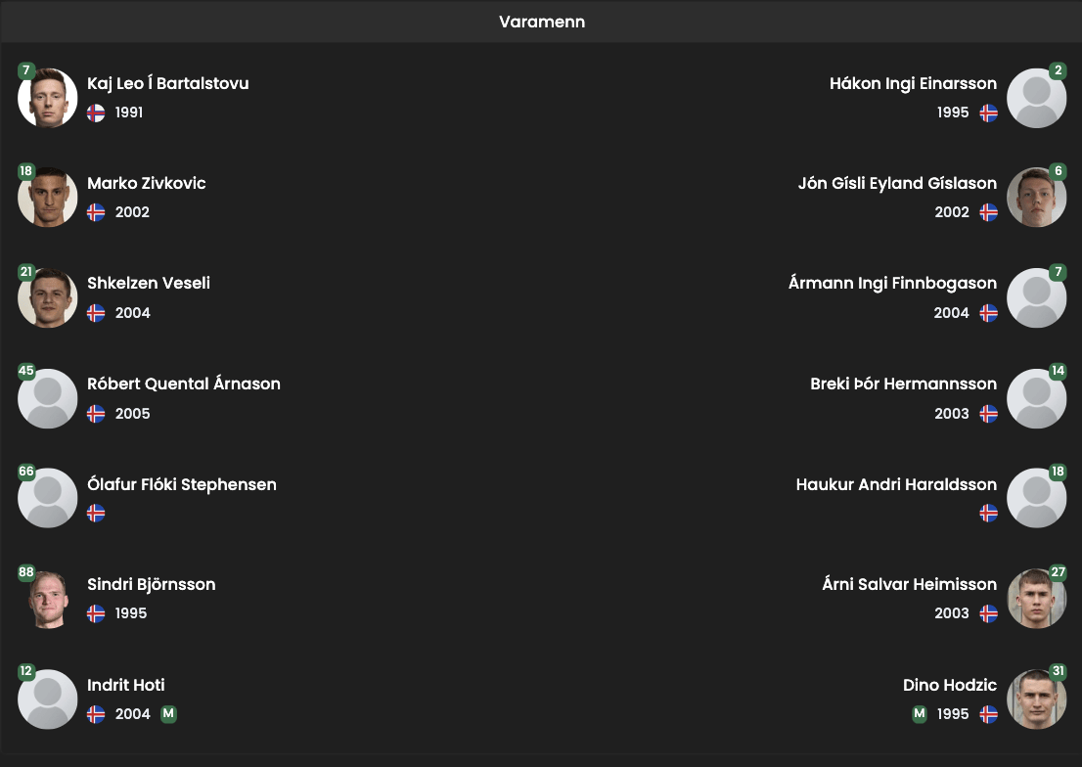Click the Iceland flag next to Marko Zivkovic's year
Viewport: 1082px width, 767px height.
pos(96,212)
